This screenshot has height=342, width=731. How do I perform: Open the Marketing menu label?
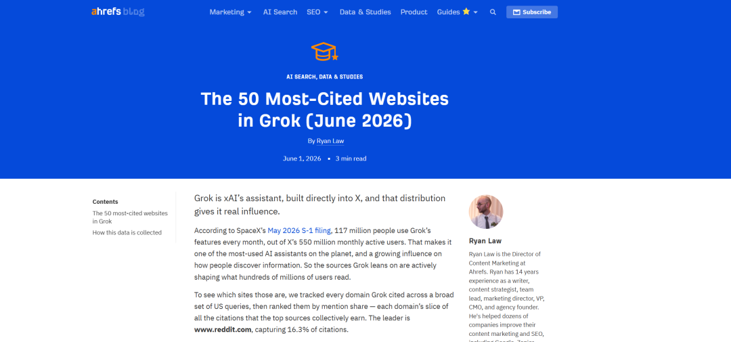point(227,12)
